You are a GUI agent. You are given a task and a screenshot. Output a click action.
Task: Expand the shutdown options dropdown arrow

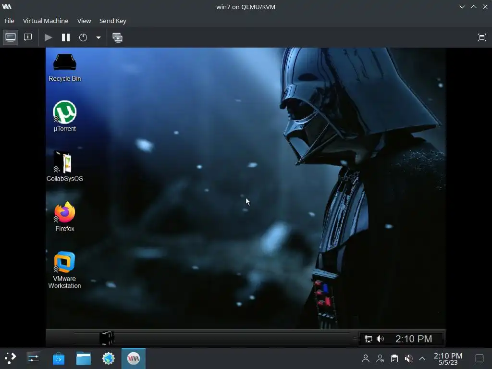point(98,37)
